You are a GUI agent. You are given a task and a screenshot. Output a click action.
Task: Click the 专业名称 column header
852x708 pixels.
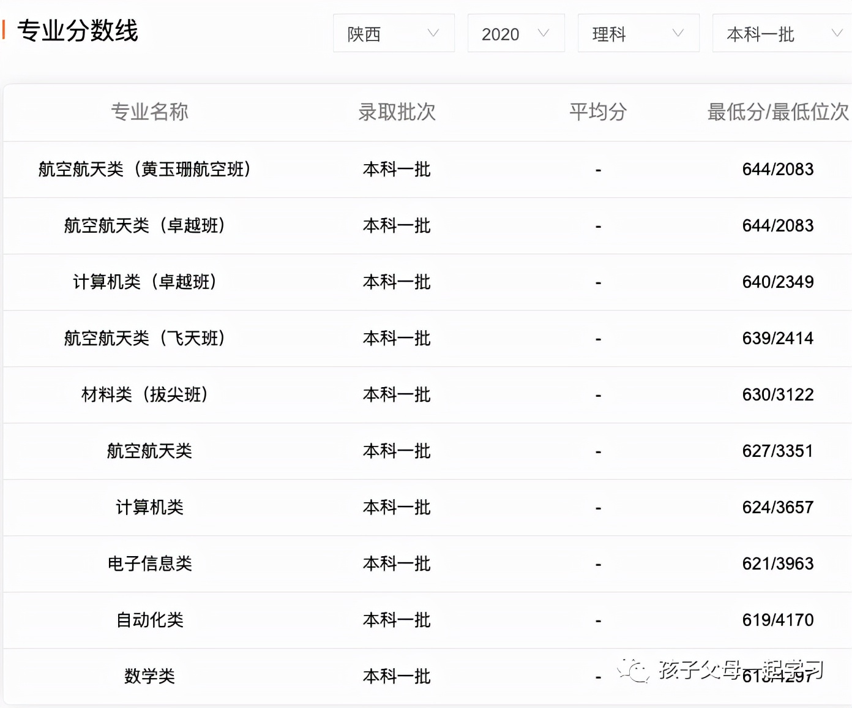pos(149,112)
